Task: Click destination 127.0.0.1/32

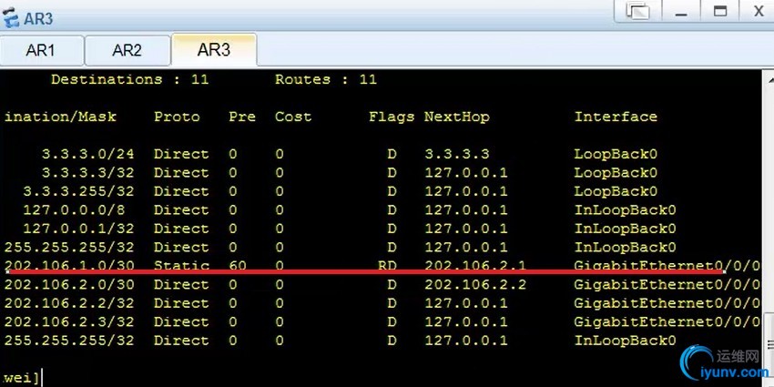Action: tap(78, 229)
